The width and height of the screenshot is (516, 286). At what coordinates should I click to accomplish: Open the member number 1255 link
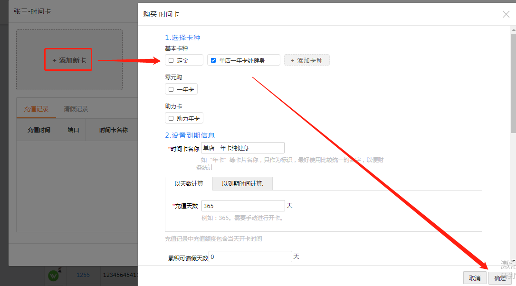[x=83, y=275]
